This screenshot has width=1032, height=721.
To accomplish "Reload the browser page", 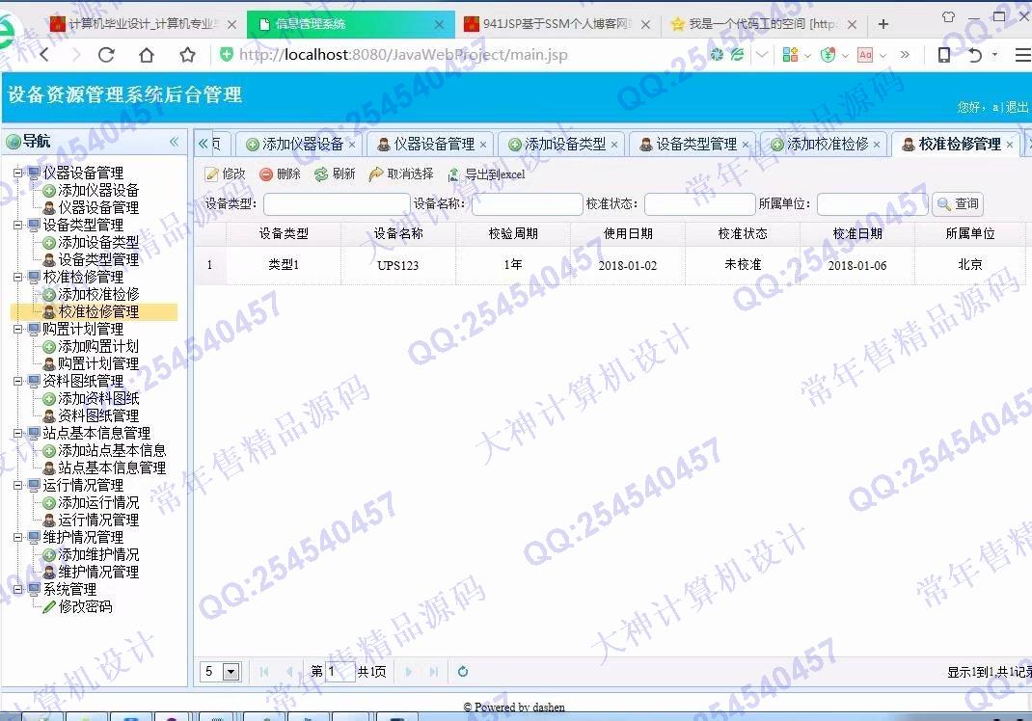I will (x=106, y=55).
